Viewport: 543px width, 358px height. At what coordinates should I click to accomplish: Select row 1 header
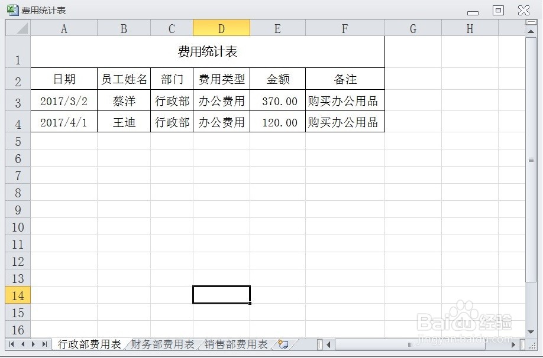(18, 52)
